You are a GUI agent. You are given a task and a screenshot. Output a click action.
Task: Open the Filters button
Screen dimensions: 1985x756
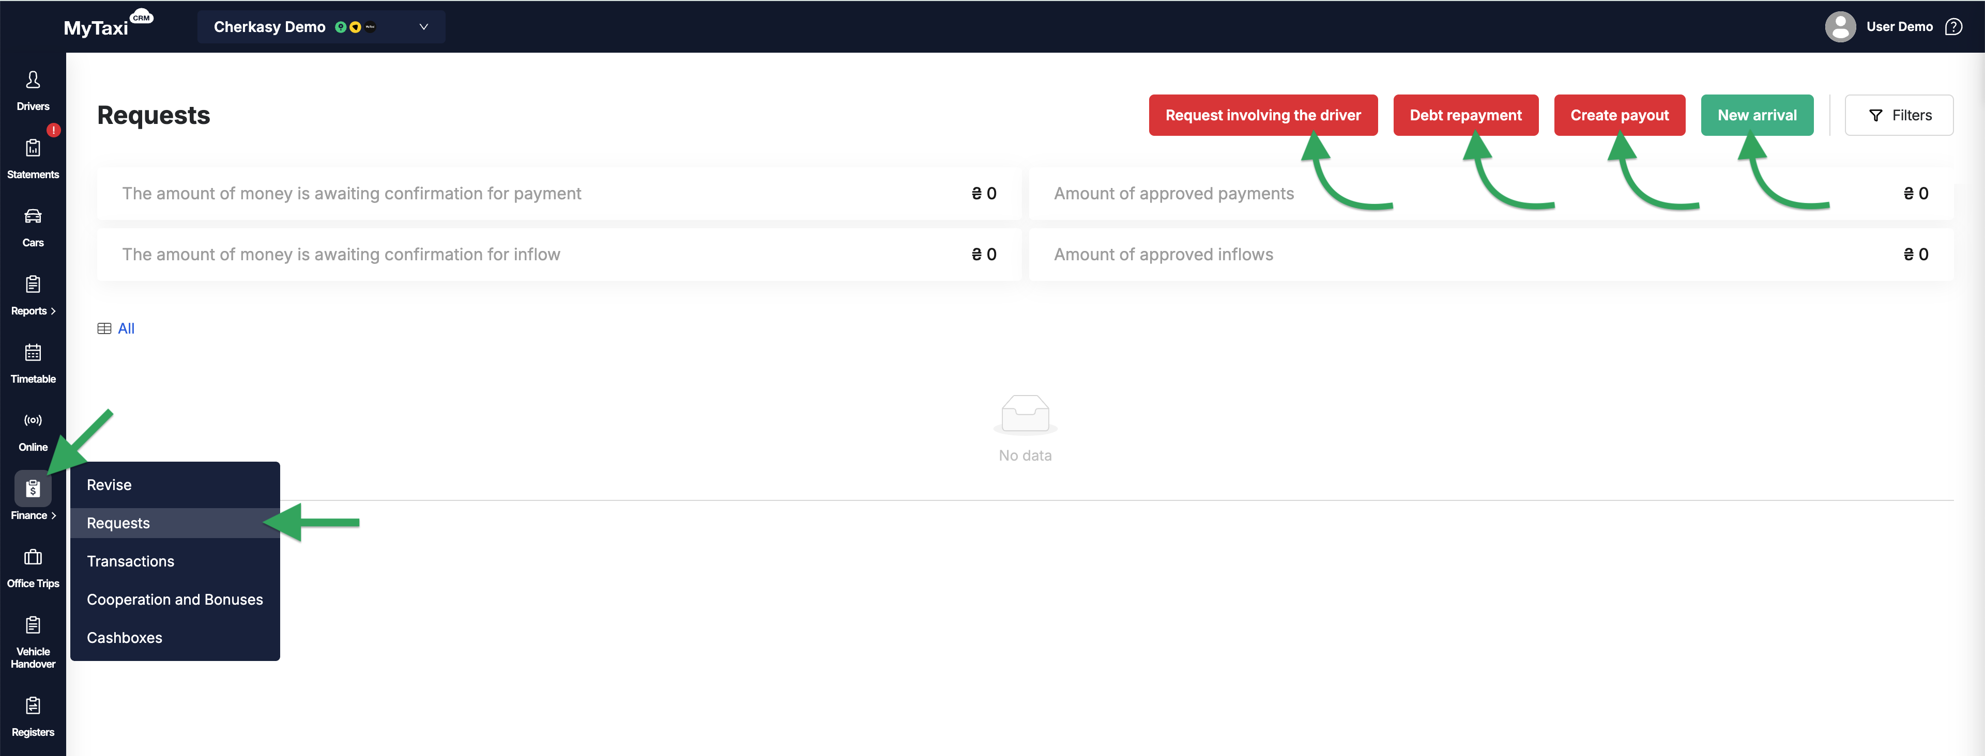tap(1899, 116)
